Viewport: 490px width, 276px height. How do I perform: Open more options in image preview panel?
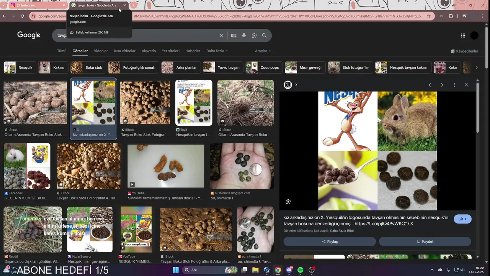(454, 85)
